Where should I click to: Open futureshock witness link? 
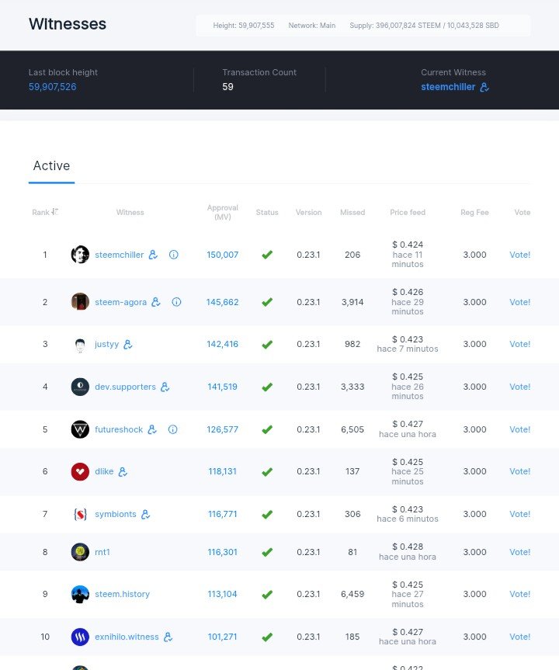(119, 429)
